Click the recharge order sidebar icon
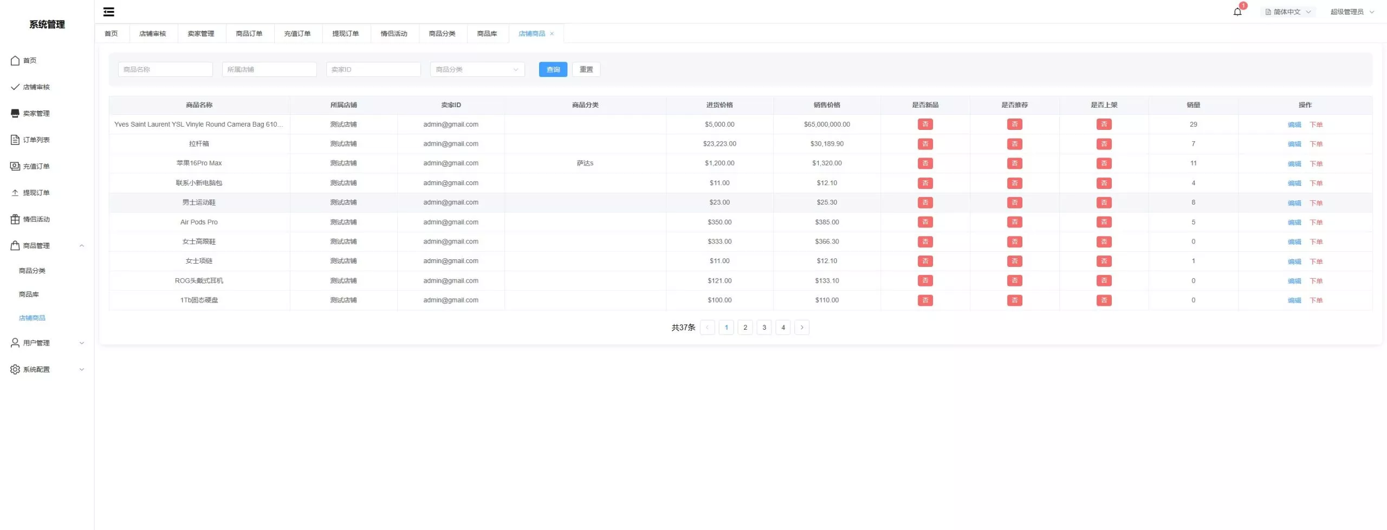Image resolution: width=1387 pixels, height=530 pixels. click(15, 166)
